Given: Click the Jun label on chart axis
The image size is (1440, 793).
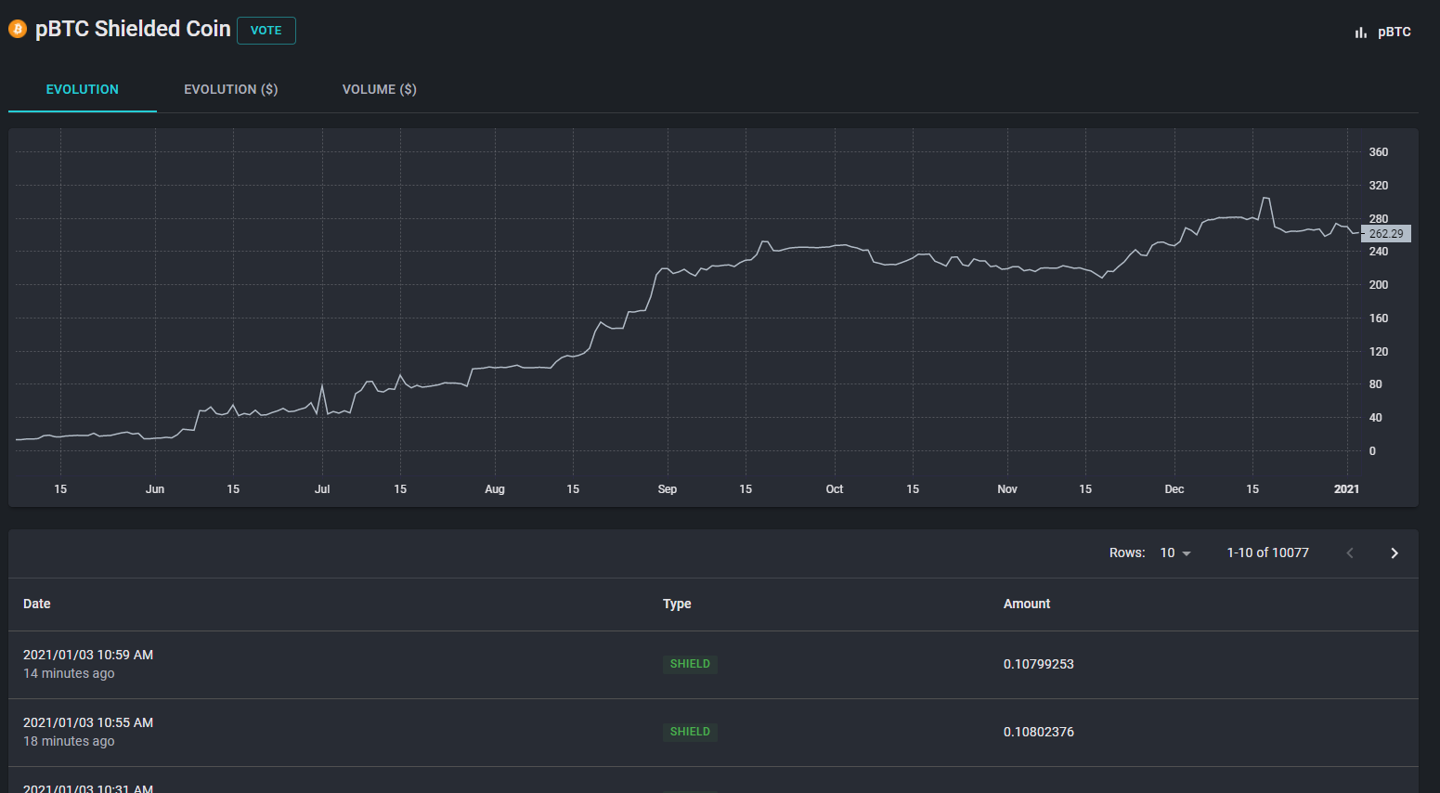Looking at the screenshot, I should pyautogui.click(x=155, y=489).
